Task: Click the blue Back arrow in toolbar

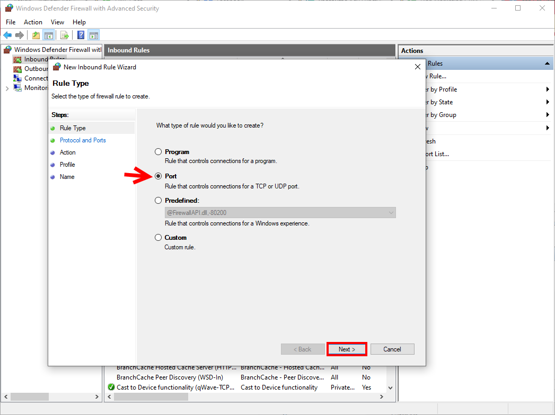Action: pos(7,35)
